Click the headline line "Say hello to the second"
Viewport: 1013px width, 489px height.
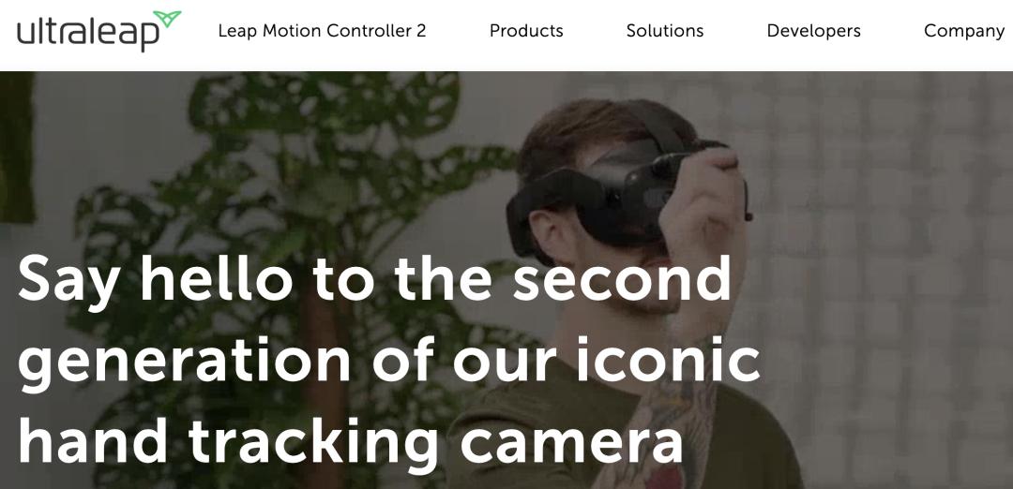(374, 279)
